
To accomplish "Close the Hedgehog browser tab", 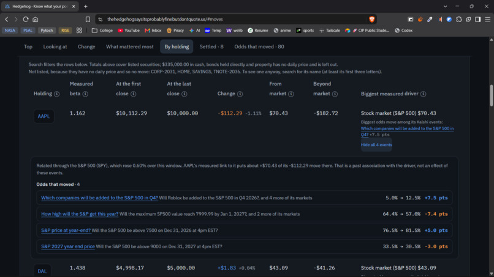I will point(74,6).
